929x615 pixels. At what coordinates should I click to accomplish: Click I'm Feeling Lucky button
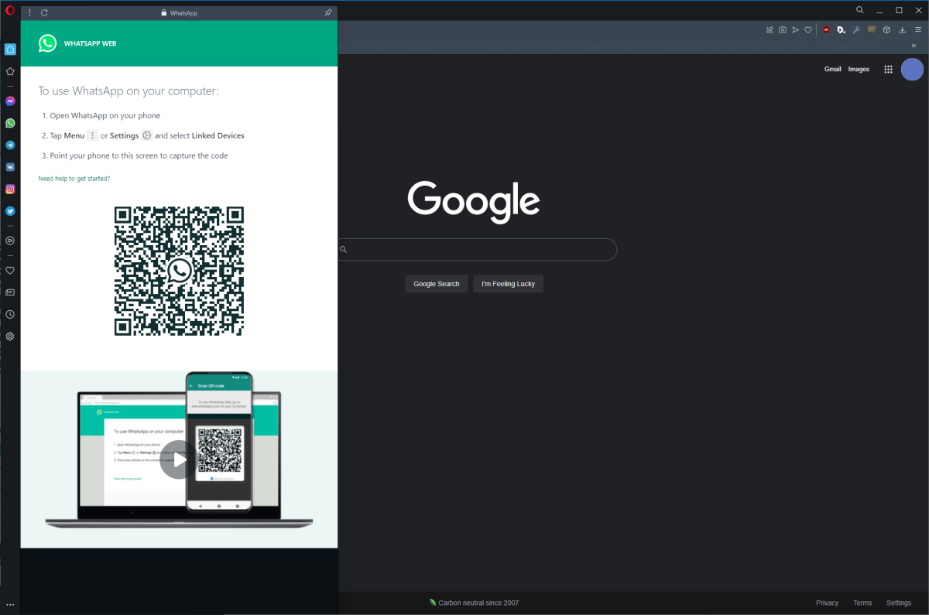[509, 284]
